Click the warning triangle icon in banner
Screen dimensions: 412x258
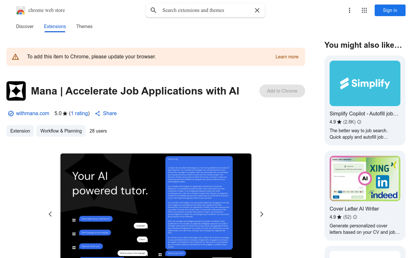15,57
